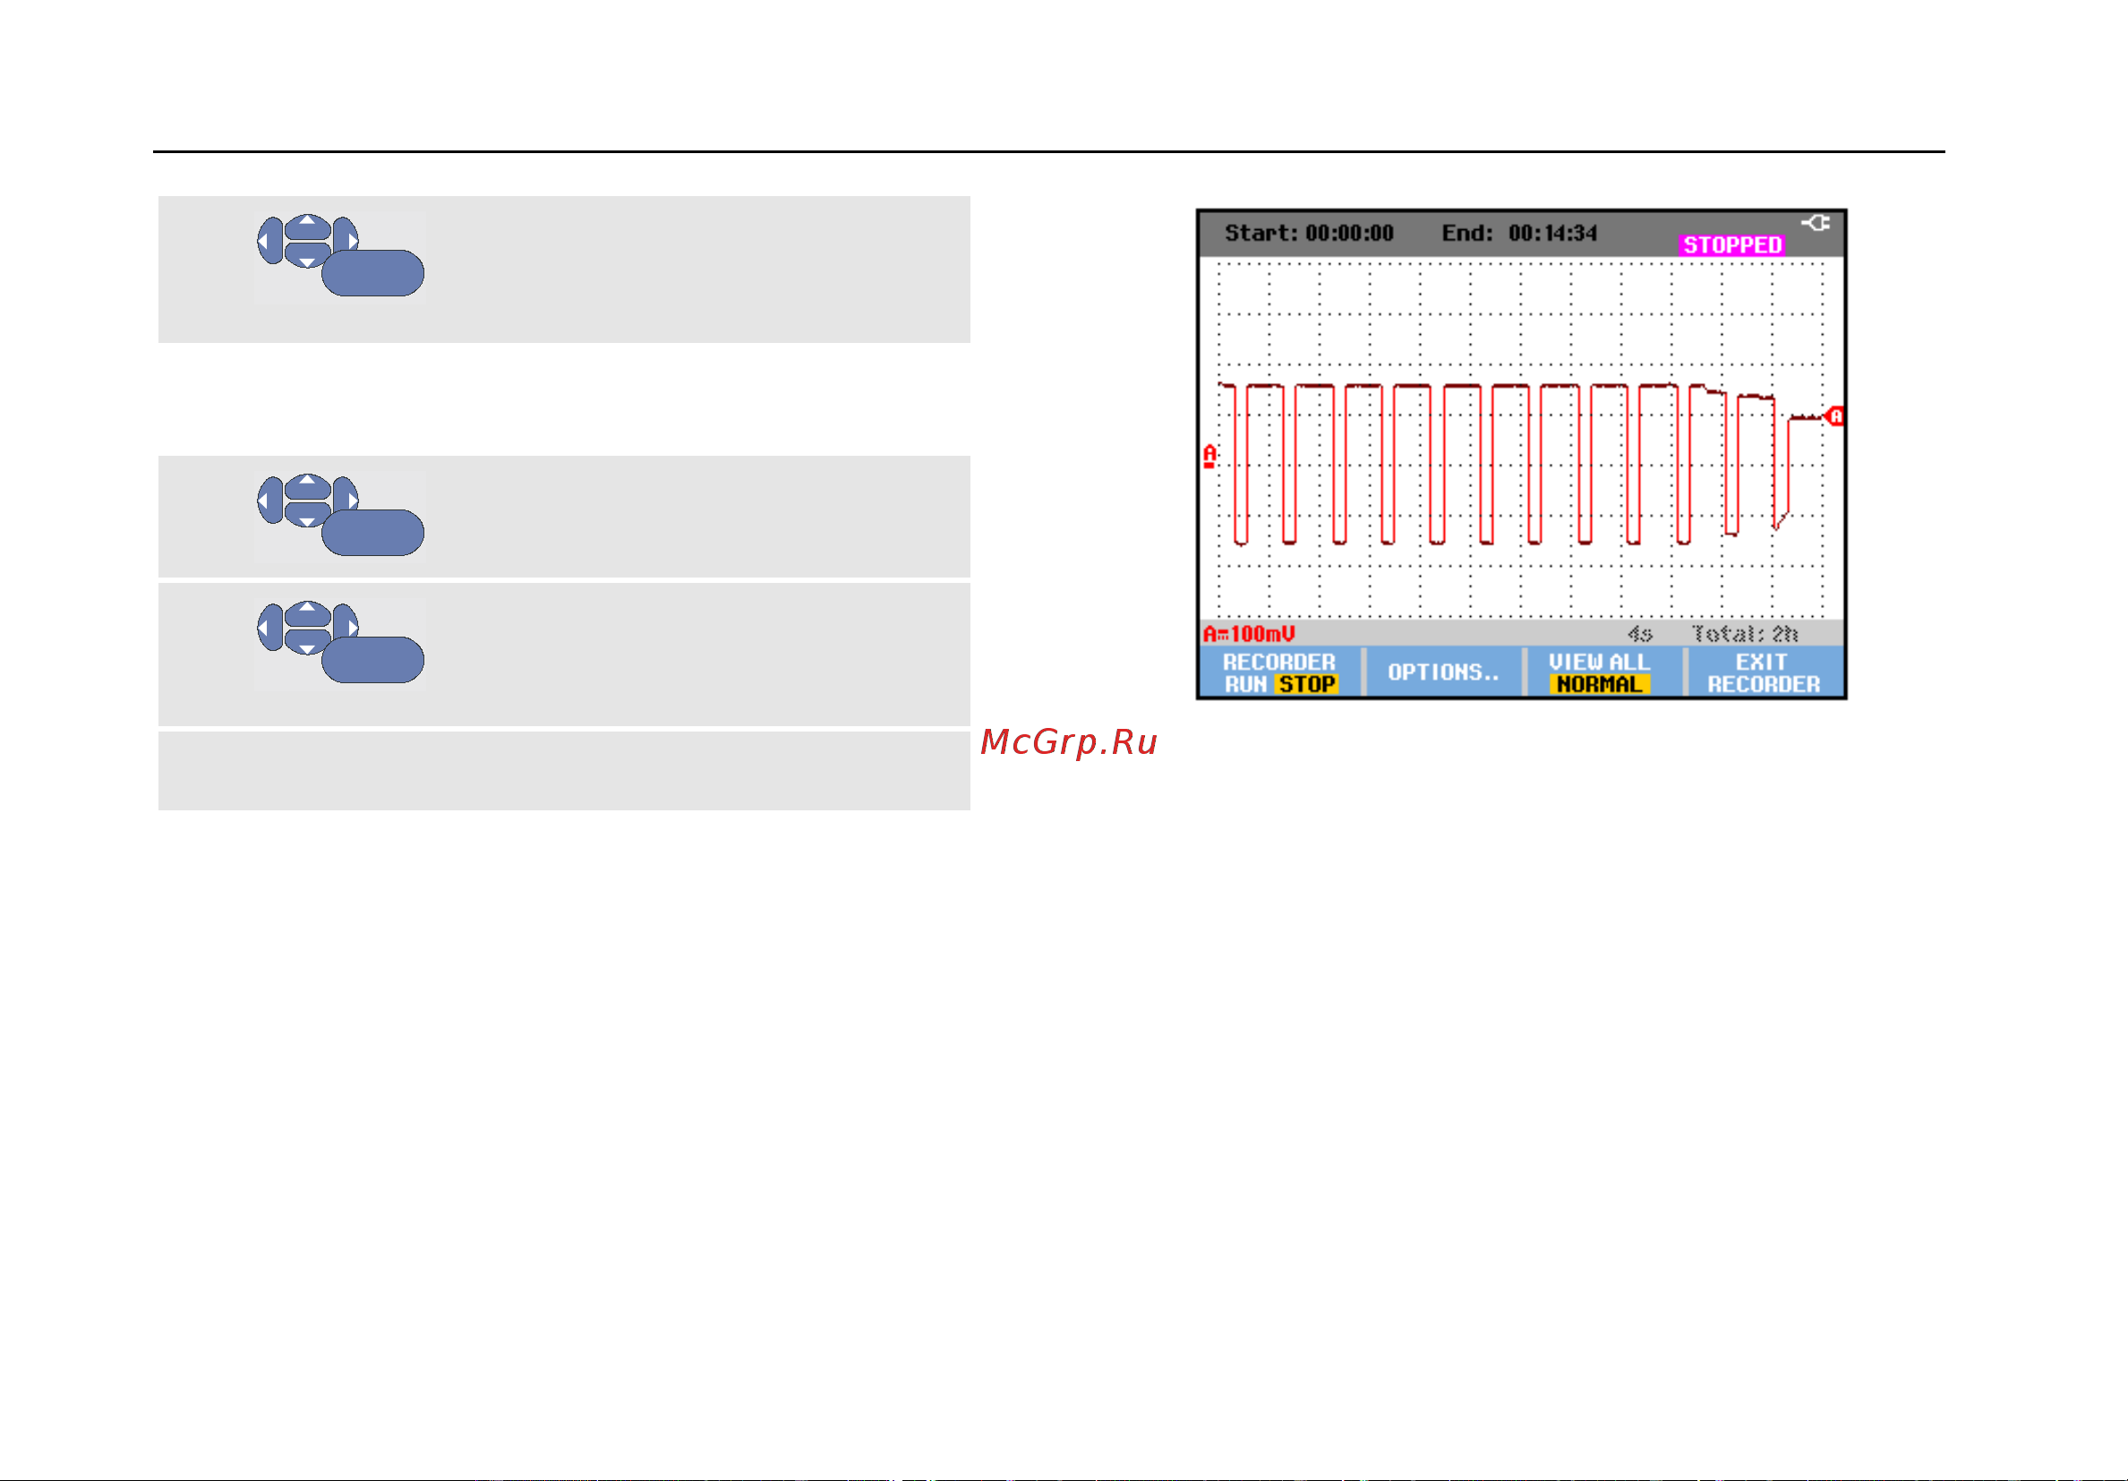Select STOP in the RECORDER softkey
This screenshot has width=2128, height=1481.
point(1306,684)
